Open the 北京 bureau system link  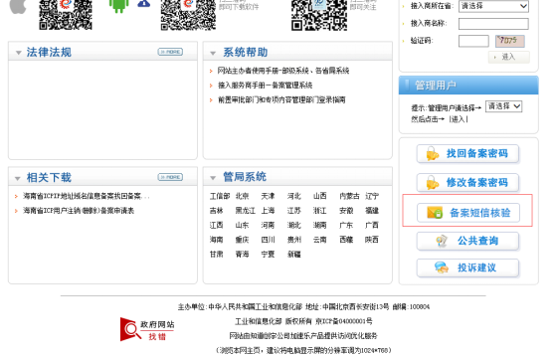(x=242, y=196)
